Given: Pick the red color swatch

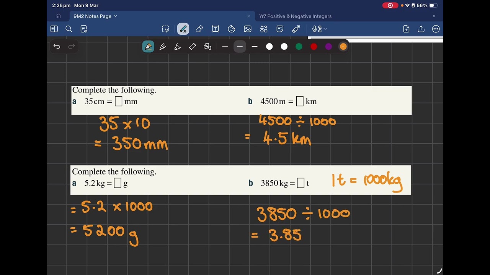Looking at the screenshot, I should coord(314,47).
